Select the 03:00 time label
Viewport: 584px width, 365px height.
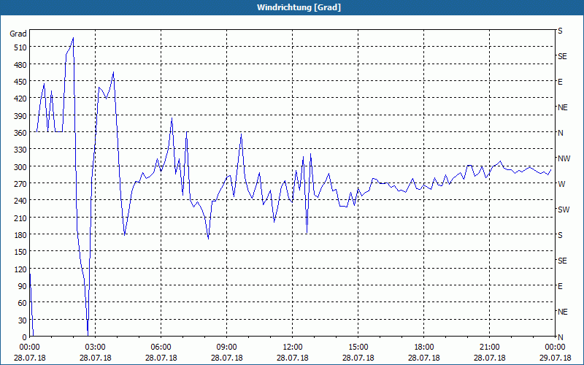point(96,347)
